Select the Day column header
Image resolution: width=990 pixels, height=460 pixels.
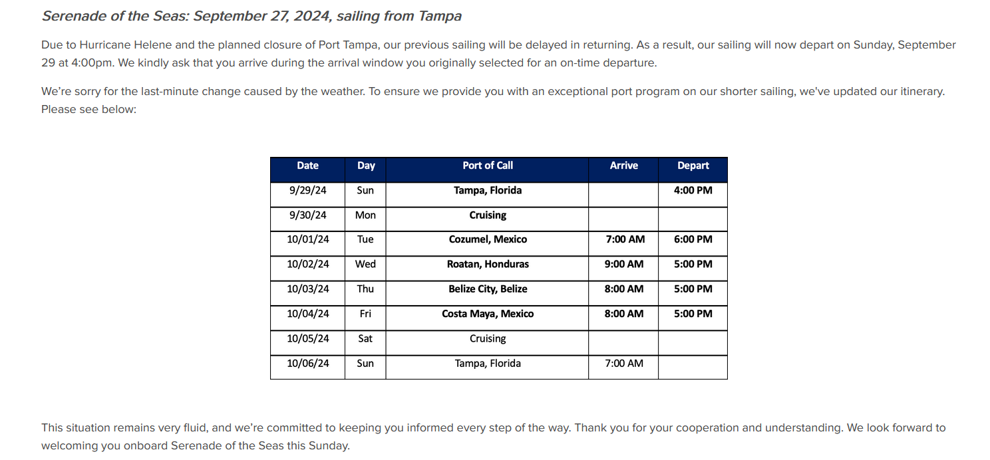[x=365, y=170]
